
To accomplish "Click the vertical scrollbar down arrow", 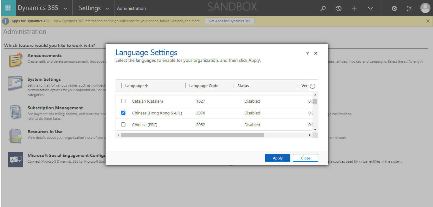I will tap(315, 129).
